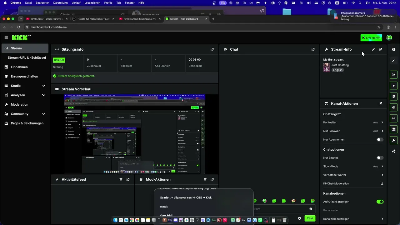The height and width of the screenshot is (225, 400).
Task: Toggle the stream preview widget in the right rail
Action: click(x=394, y=75)
